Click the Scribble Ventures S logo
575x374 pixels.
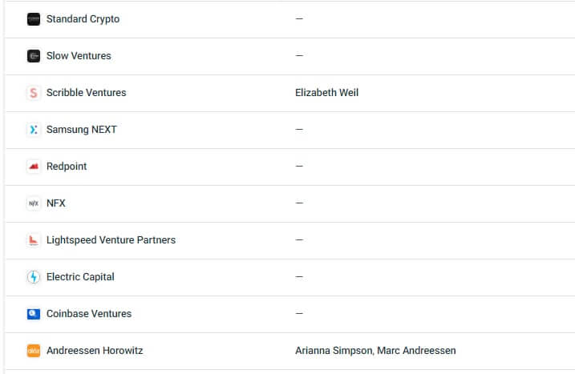click(34, 93)
